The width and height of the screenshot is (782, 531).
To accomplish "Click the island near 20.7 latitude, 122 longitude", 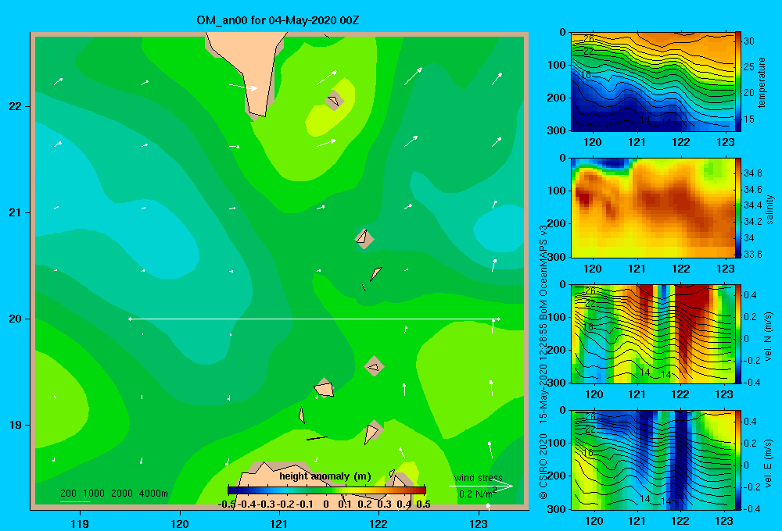I will [363, 237].
